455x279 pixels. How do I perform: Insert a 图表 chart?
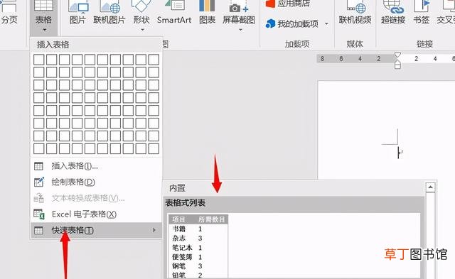[207, 13]
